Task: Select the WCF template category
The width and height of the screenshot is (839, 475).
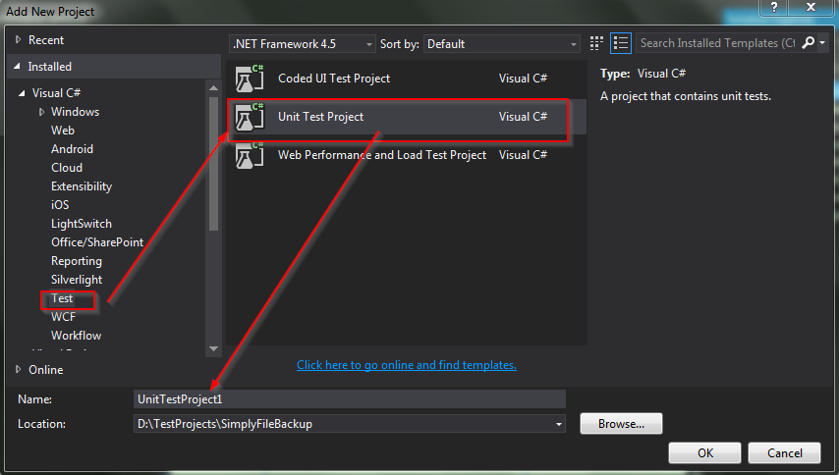Action: [x=63, y=317]
